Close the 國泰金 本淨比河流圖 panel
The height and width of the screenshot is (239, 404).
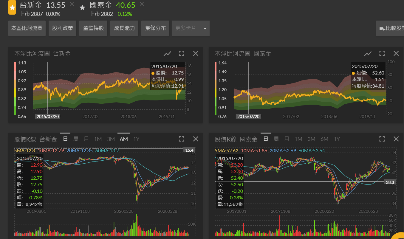[x=396, y=53]
